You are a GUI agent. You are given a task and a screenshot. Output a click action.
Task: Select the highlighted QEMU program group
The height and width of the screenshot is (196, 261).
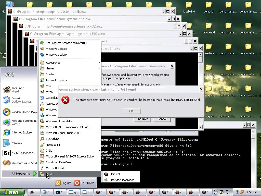pos(70,174)
